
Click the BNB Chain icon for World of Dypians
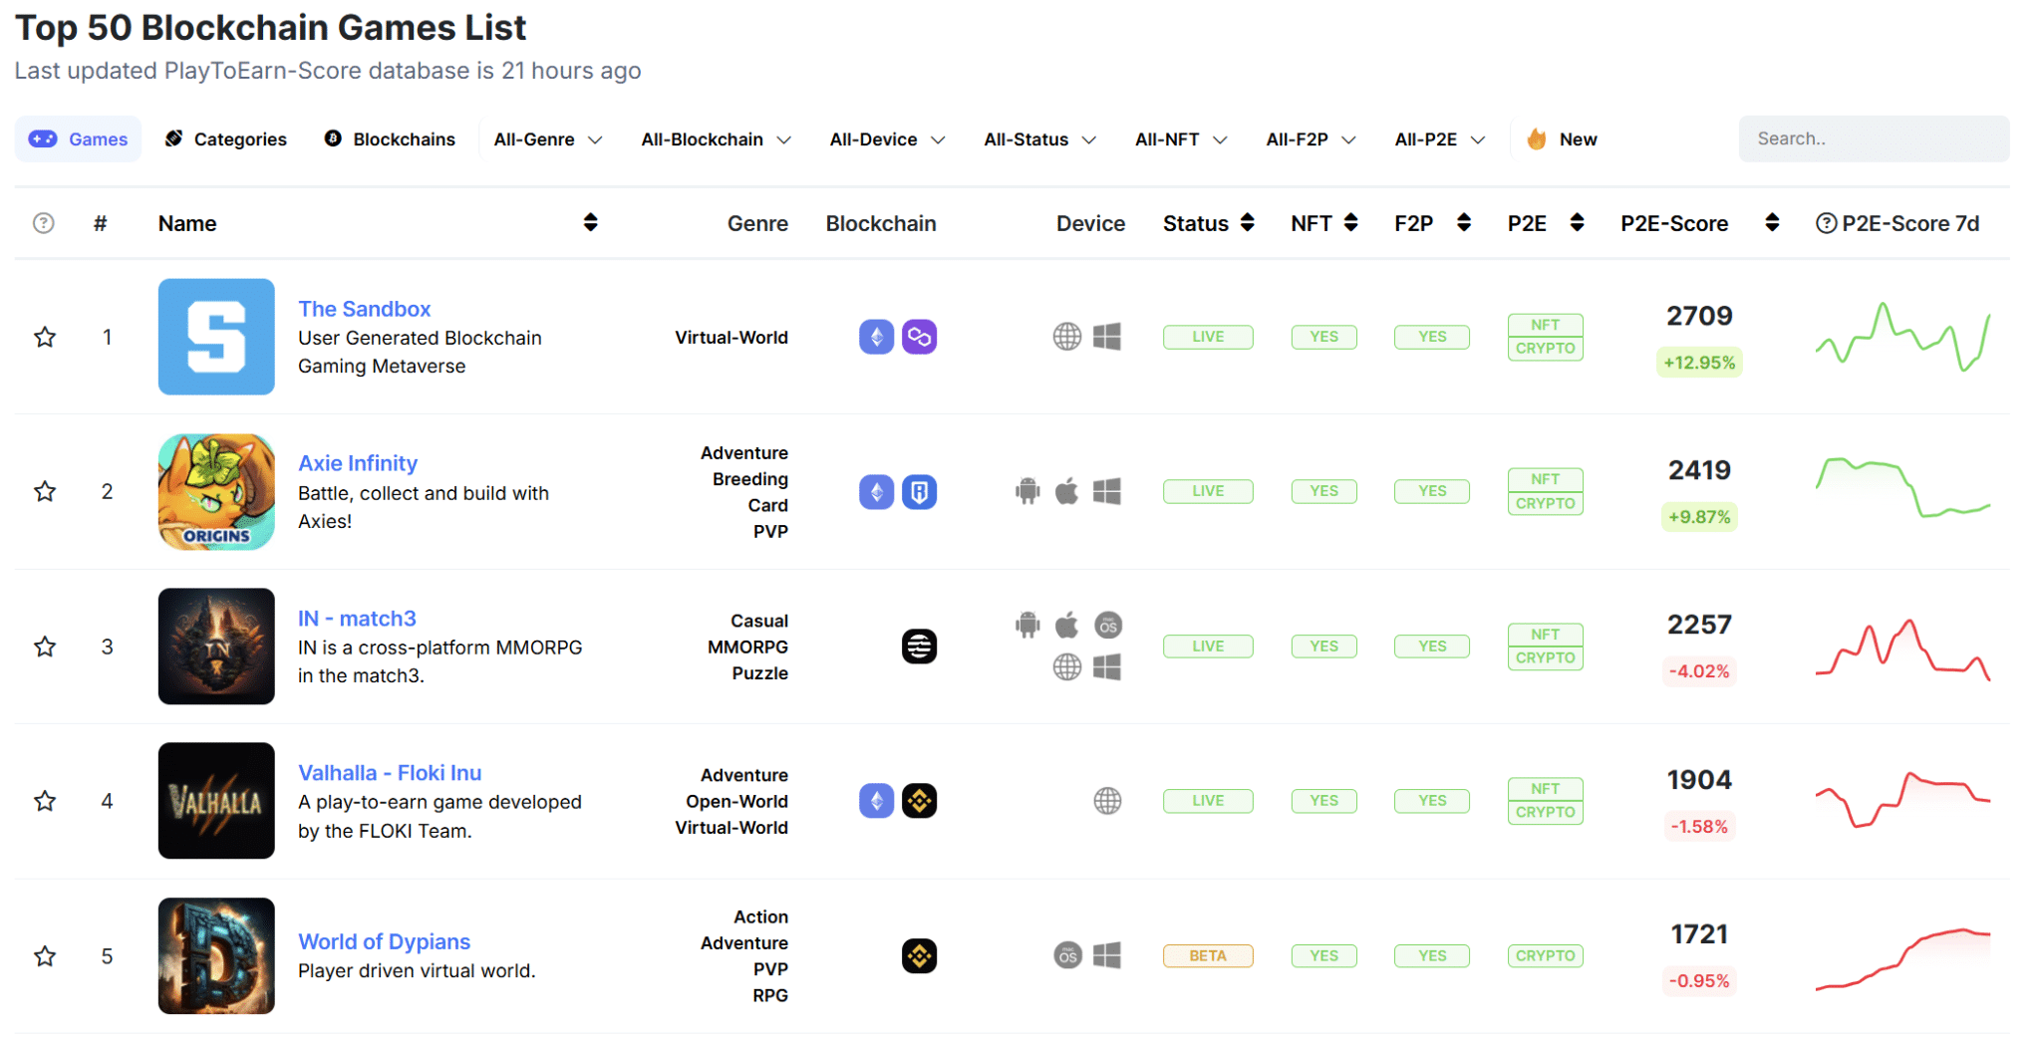coord(918,955)
